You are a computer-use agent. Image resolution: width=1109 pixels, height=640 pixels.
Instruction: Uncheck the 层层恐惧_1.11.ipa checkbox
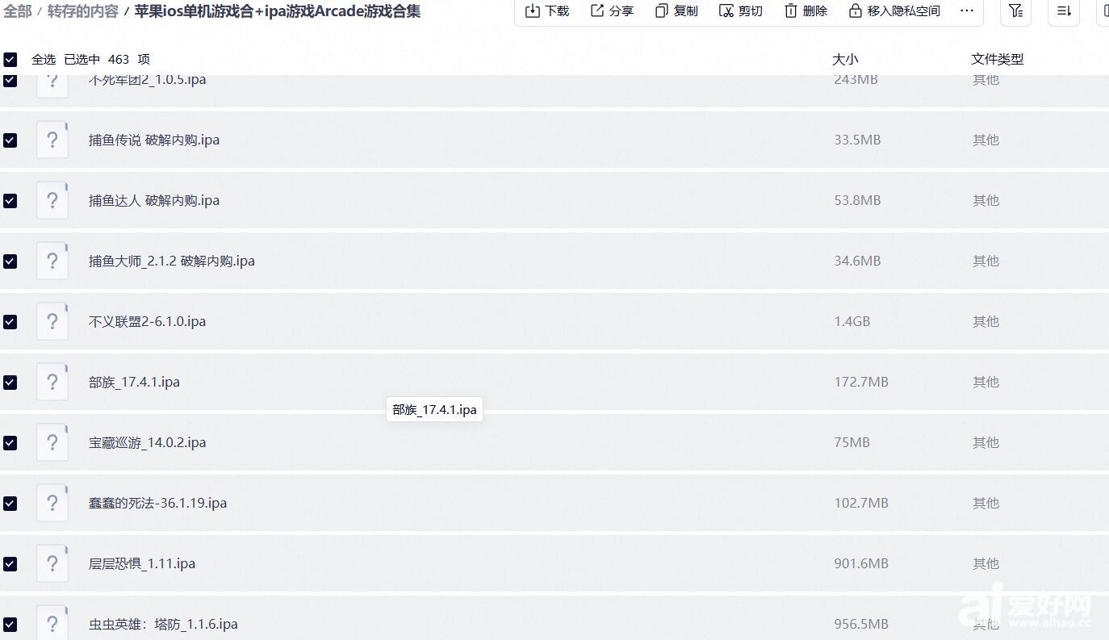(x=10, y=563)
